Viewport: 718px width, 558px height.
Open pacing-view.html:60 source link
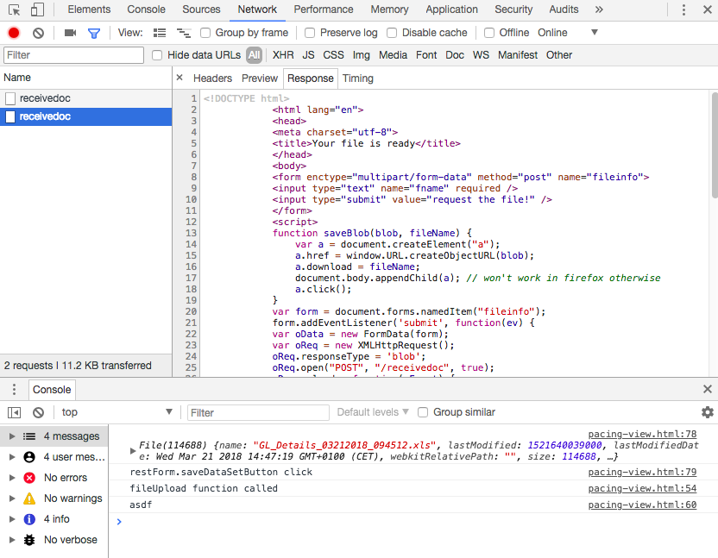click(x=642, y=505)
